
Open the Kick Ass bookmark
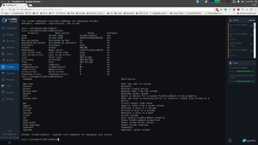pos(61,13)
